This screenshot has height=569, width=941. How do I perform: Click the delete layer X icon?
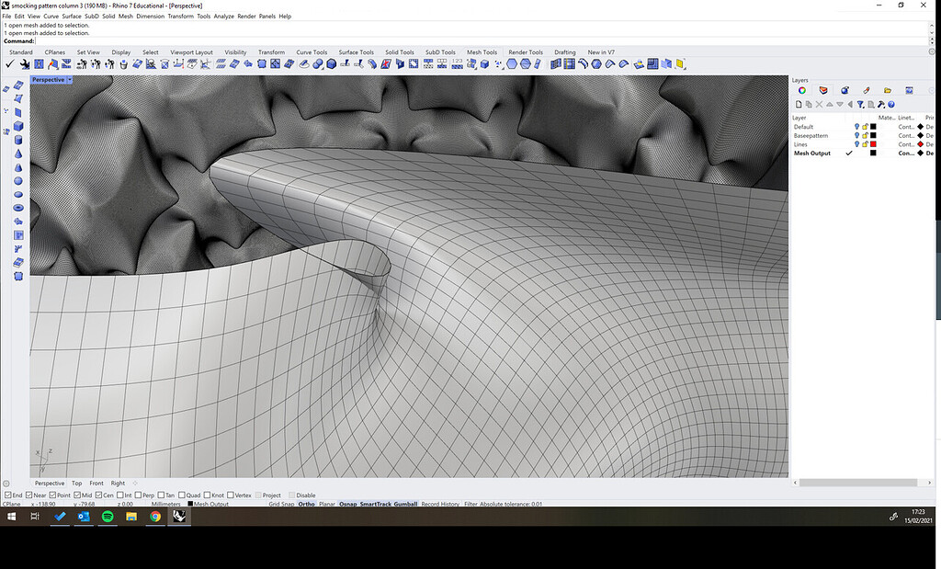tap(819, 104)
